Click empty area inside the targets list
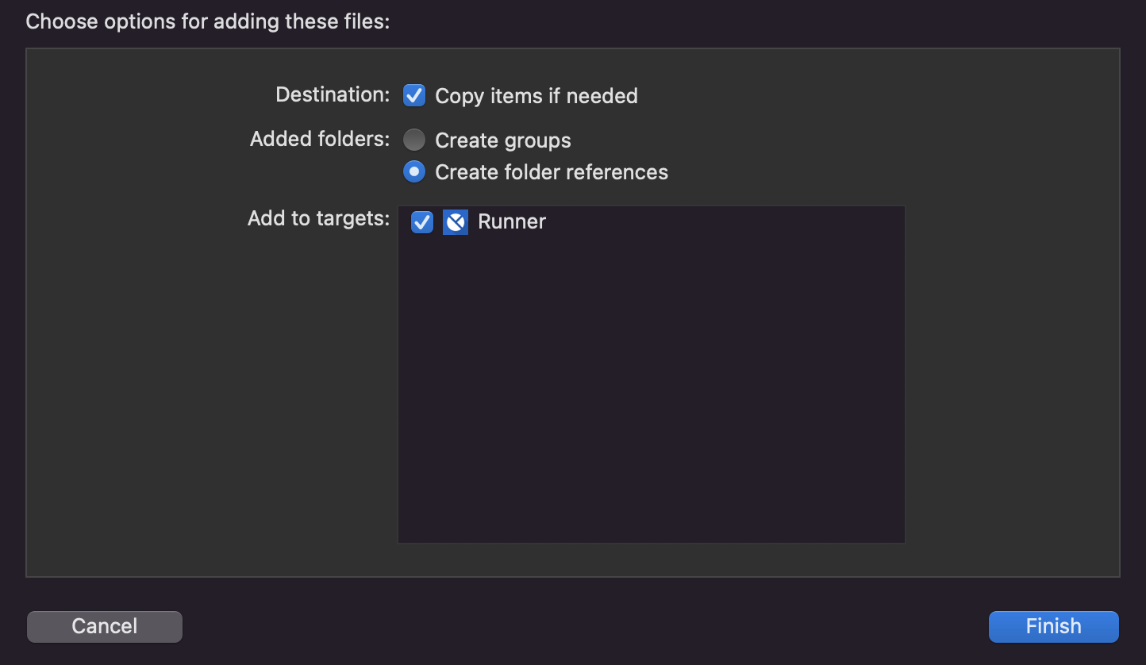This screenshot has height=665, width=1146. click(x=651, y=389)
